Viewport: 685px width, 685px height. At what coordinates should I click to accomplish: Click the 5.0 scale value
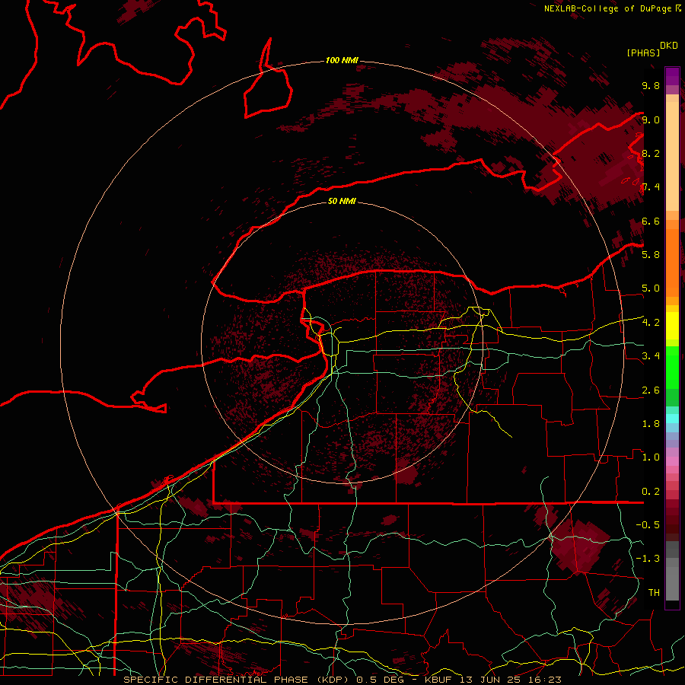pos(651,288)
